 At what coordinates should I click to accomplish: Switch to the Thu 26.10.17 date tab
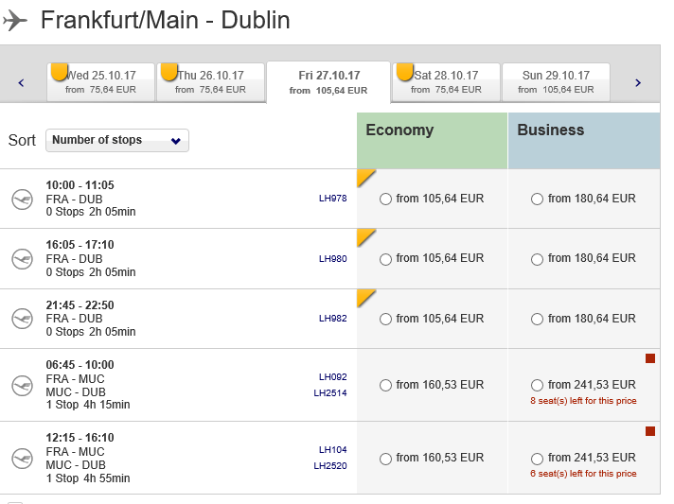click(x=210, y=82)
